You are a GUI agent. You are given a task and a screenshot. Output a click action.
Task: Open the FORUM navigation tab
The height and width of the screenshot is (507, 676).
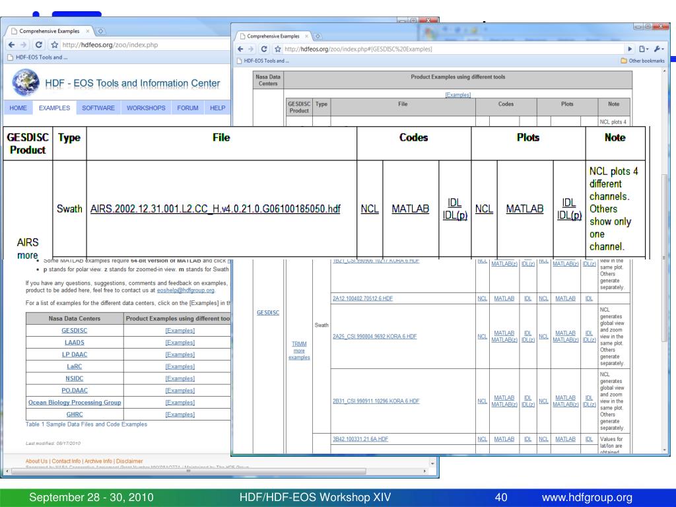click(x=187, y=108)
